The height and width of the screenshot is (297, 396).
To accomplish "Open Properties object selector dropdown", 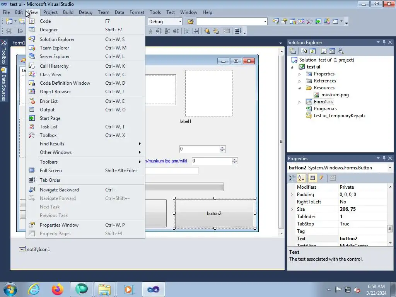I will point(390,168).
